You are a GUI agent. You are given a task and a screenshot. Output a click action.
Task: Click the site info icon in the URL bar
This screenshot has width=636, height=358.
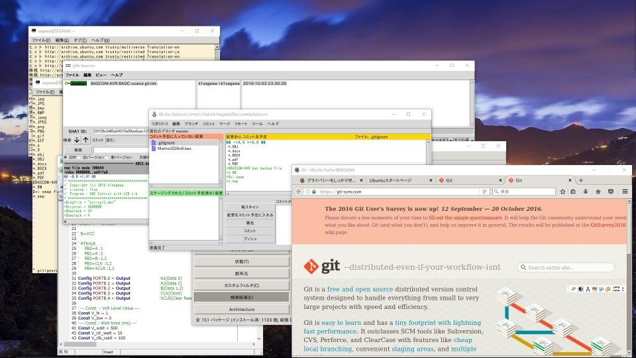tap(308, 192)
